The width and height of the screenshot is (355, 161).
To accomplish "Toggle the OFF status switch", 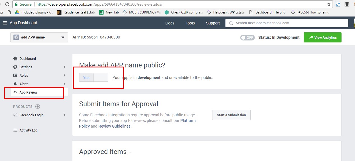I will click(247, 37).
